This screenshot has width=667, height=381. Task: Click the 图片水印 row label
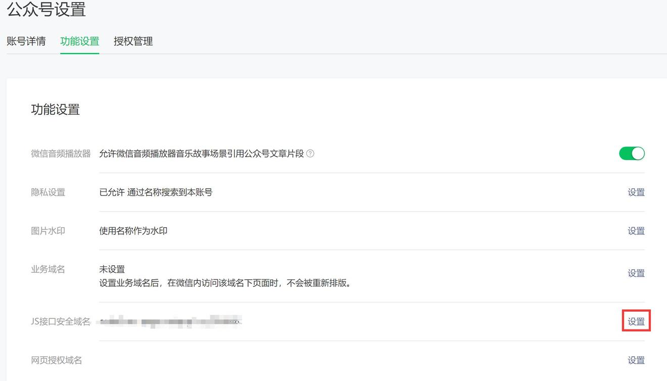(48, 231)
